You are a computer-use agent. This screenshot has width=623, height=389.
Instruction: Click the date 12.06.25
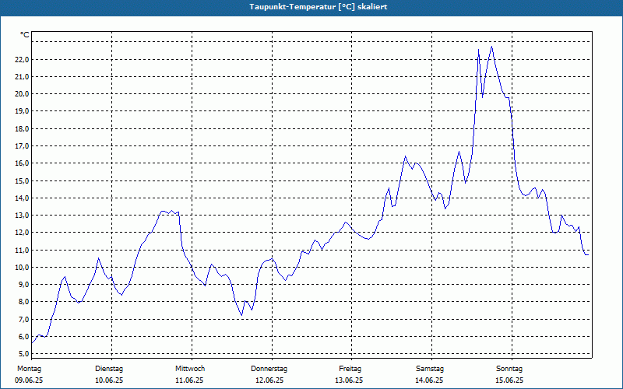pyautogui.click(x=269, y=380)
